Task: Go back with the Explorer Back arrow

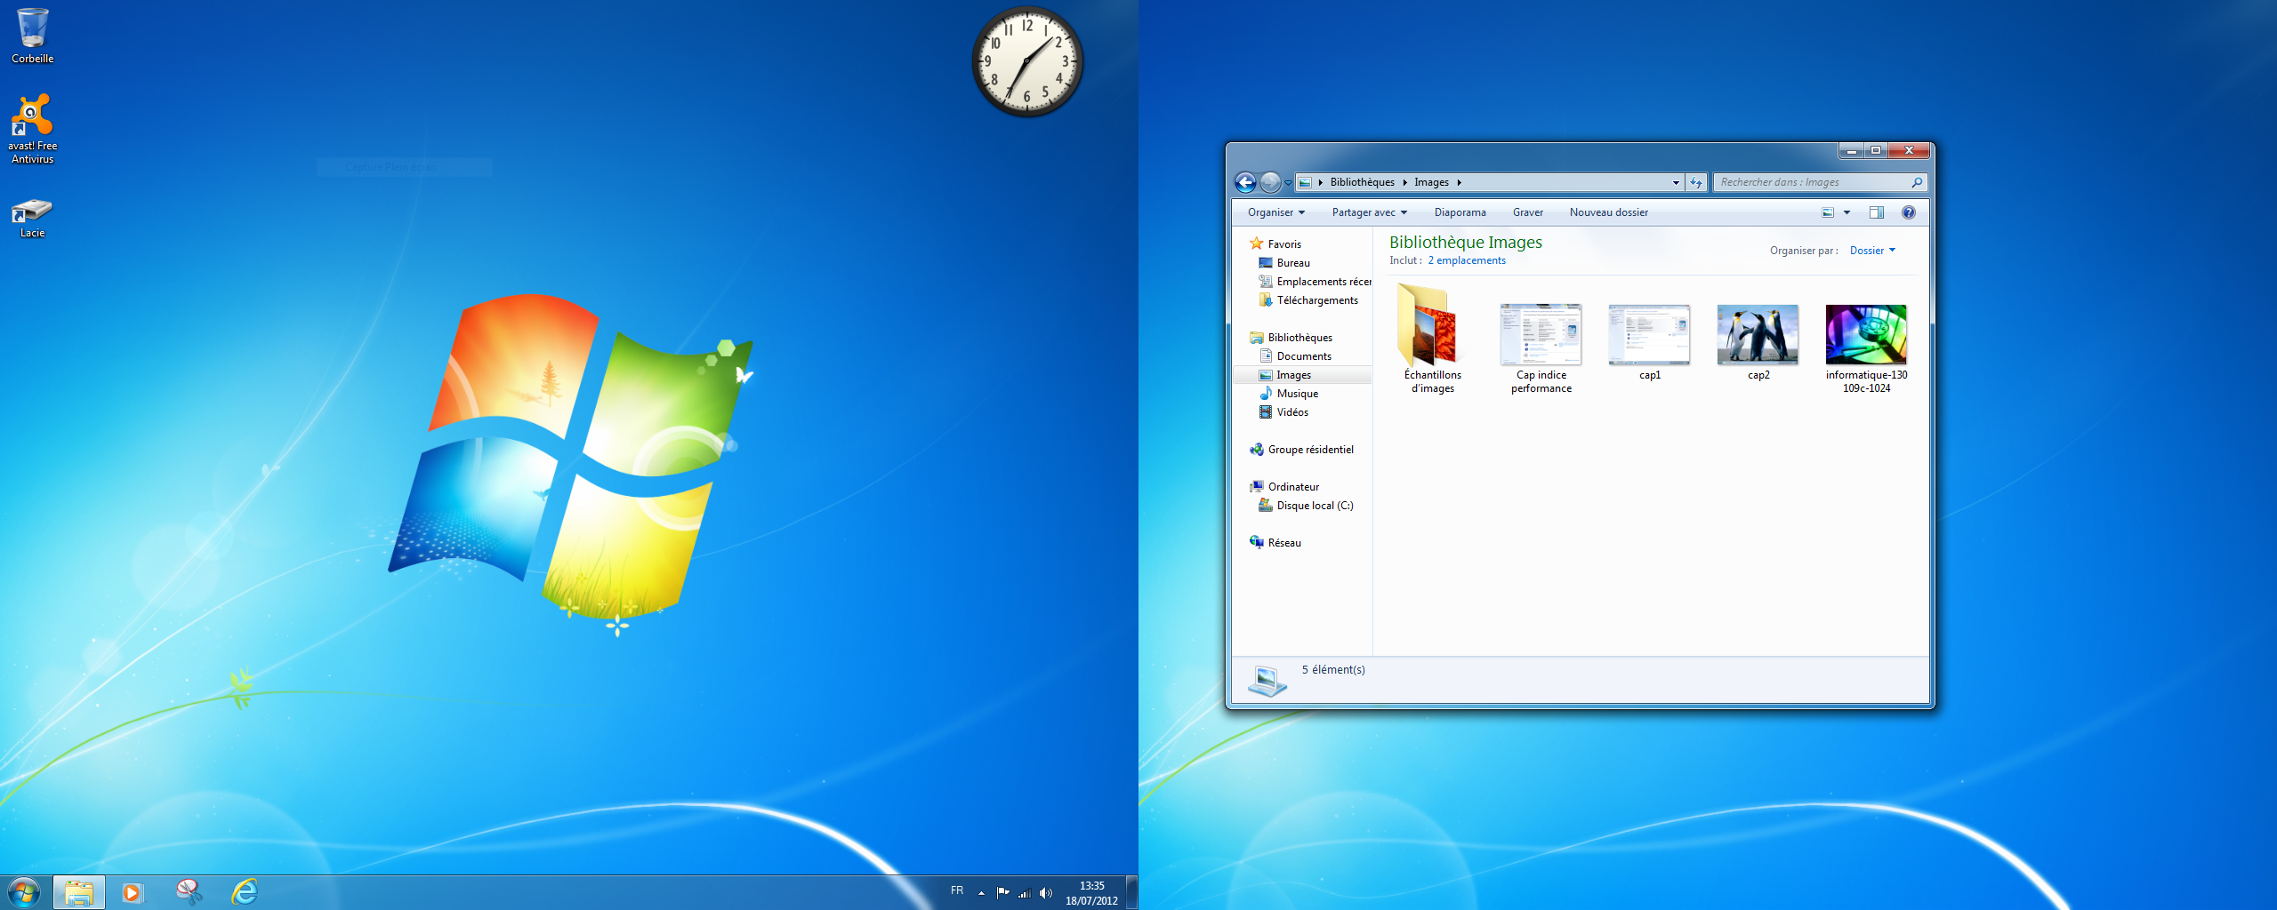Action: (1246, 182)
